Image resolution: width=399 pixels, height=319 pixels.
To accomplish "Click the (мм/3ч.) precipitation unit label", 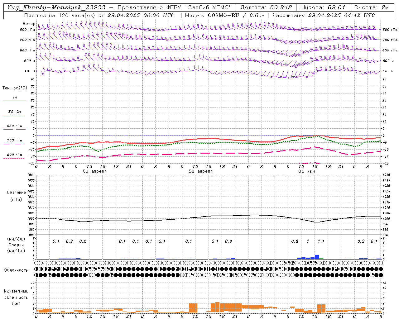I will tap(16, 239).
